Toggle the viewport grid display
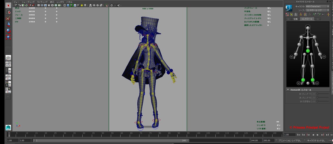This screenshot has height=144, width=333. [39, 5]
